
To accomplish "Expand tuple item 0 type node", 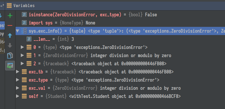I will coord(22,47).
